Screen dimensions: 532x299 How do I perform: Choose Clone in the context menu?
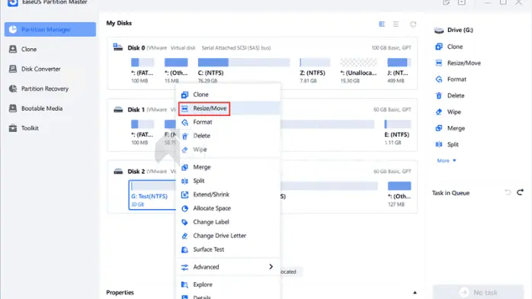[x=229, y=95]
